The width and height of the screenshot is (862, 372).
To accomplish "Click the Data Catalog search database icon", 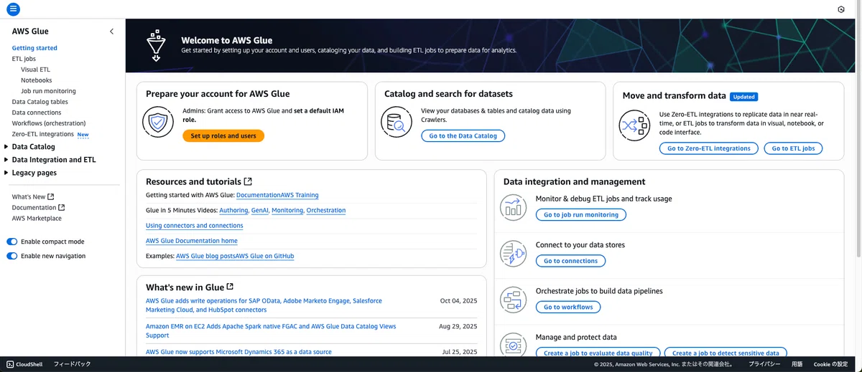I will pos(397,122).
